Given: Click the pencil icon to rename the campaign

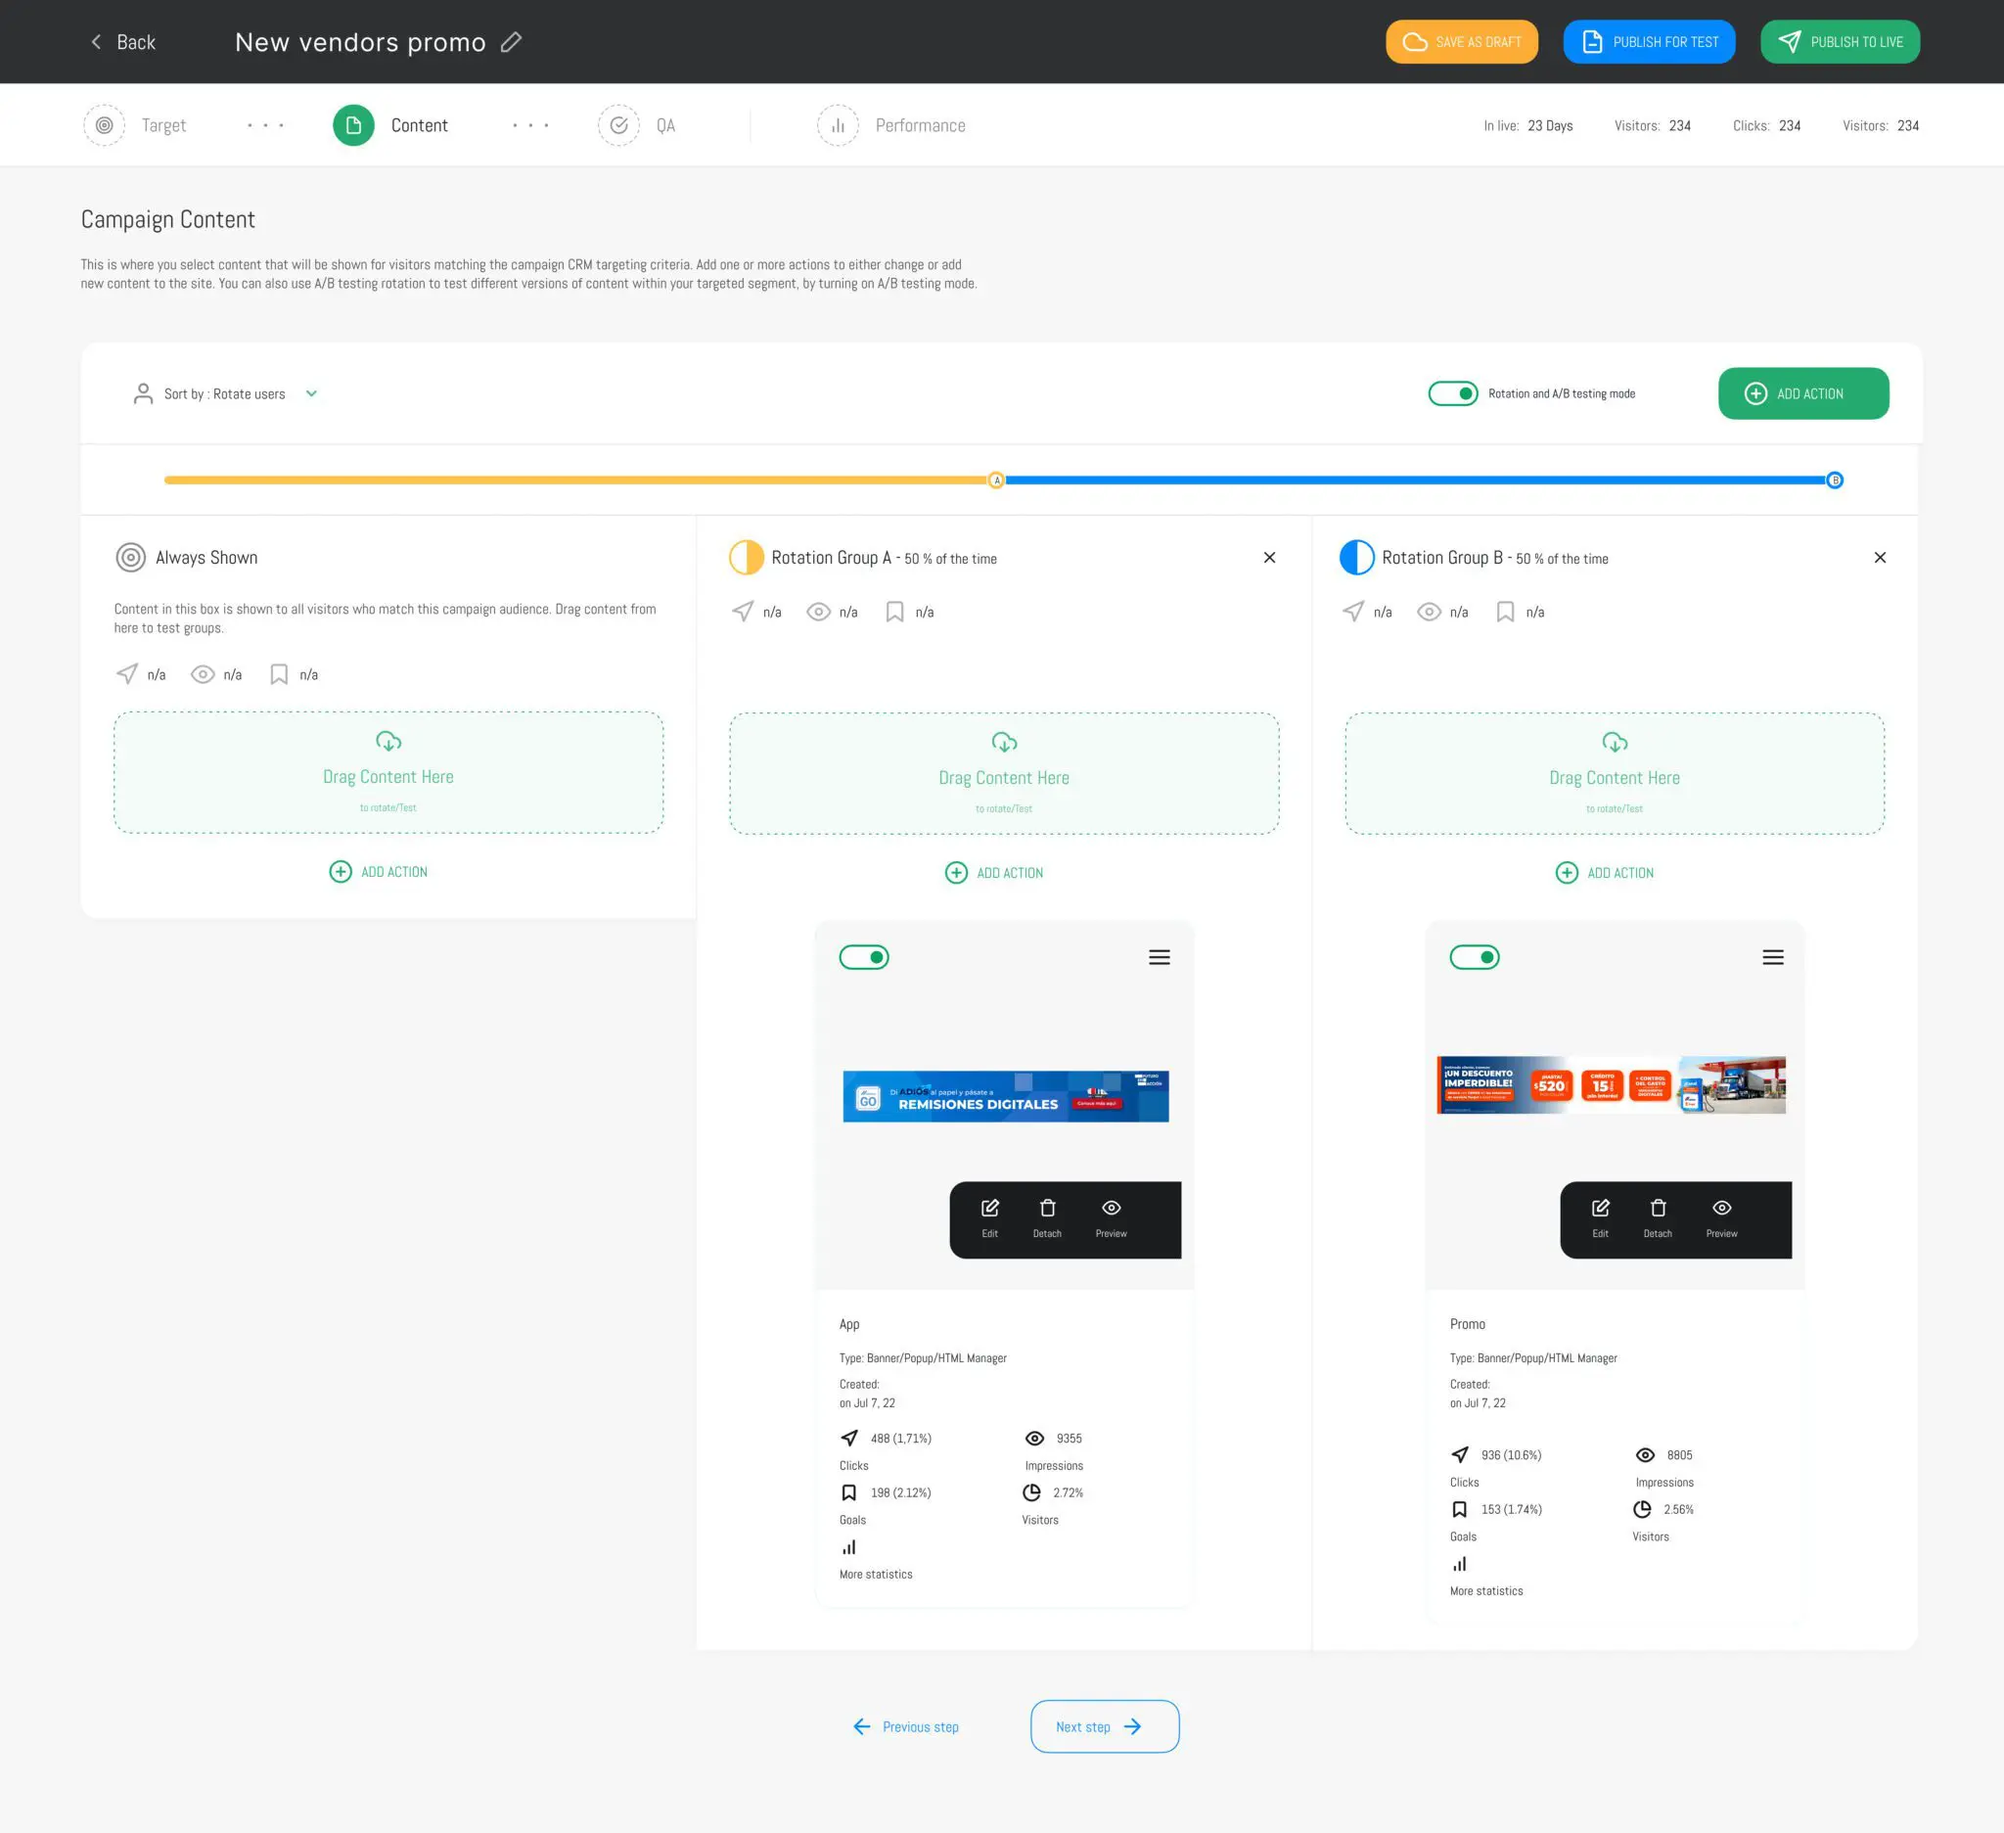Looking at the screenshot, I should [x=512, y=42].
